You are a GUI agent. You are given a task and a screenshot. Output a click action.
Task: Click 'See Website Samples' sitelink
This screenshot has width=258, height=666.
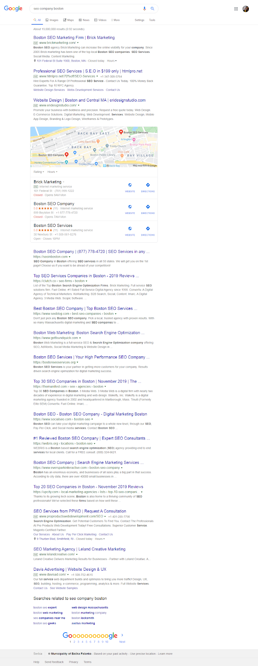click(x=64, y=588)
